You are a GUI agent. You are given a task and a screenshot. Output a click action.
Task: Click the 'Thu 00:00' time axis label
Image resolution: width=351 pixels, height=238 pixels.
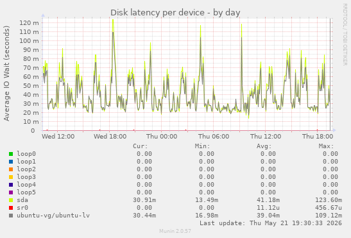coord(162,137)
